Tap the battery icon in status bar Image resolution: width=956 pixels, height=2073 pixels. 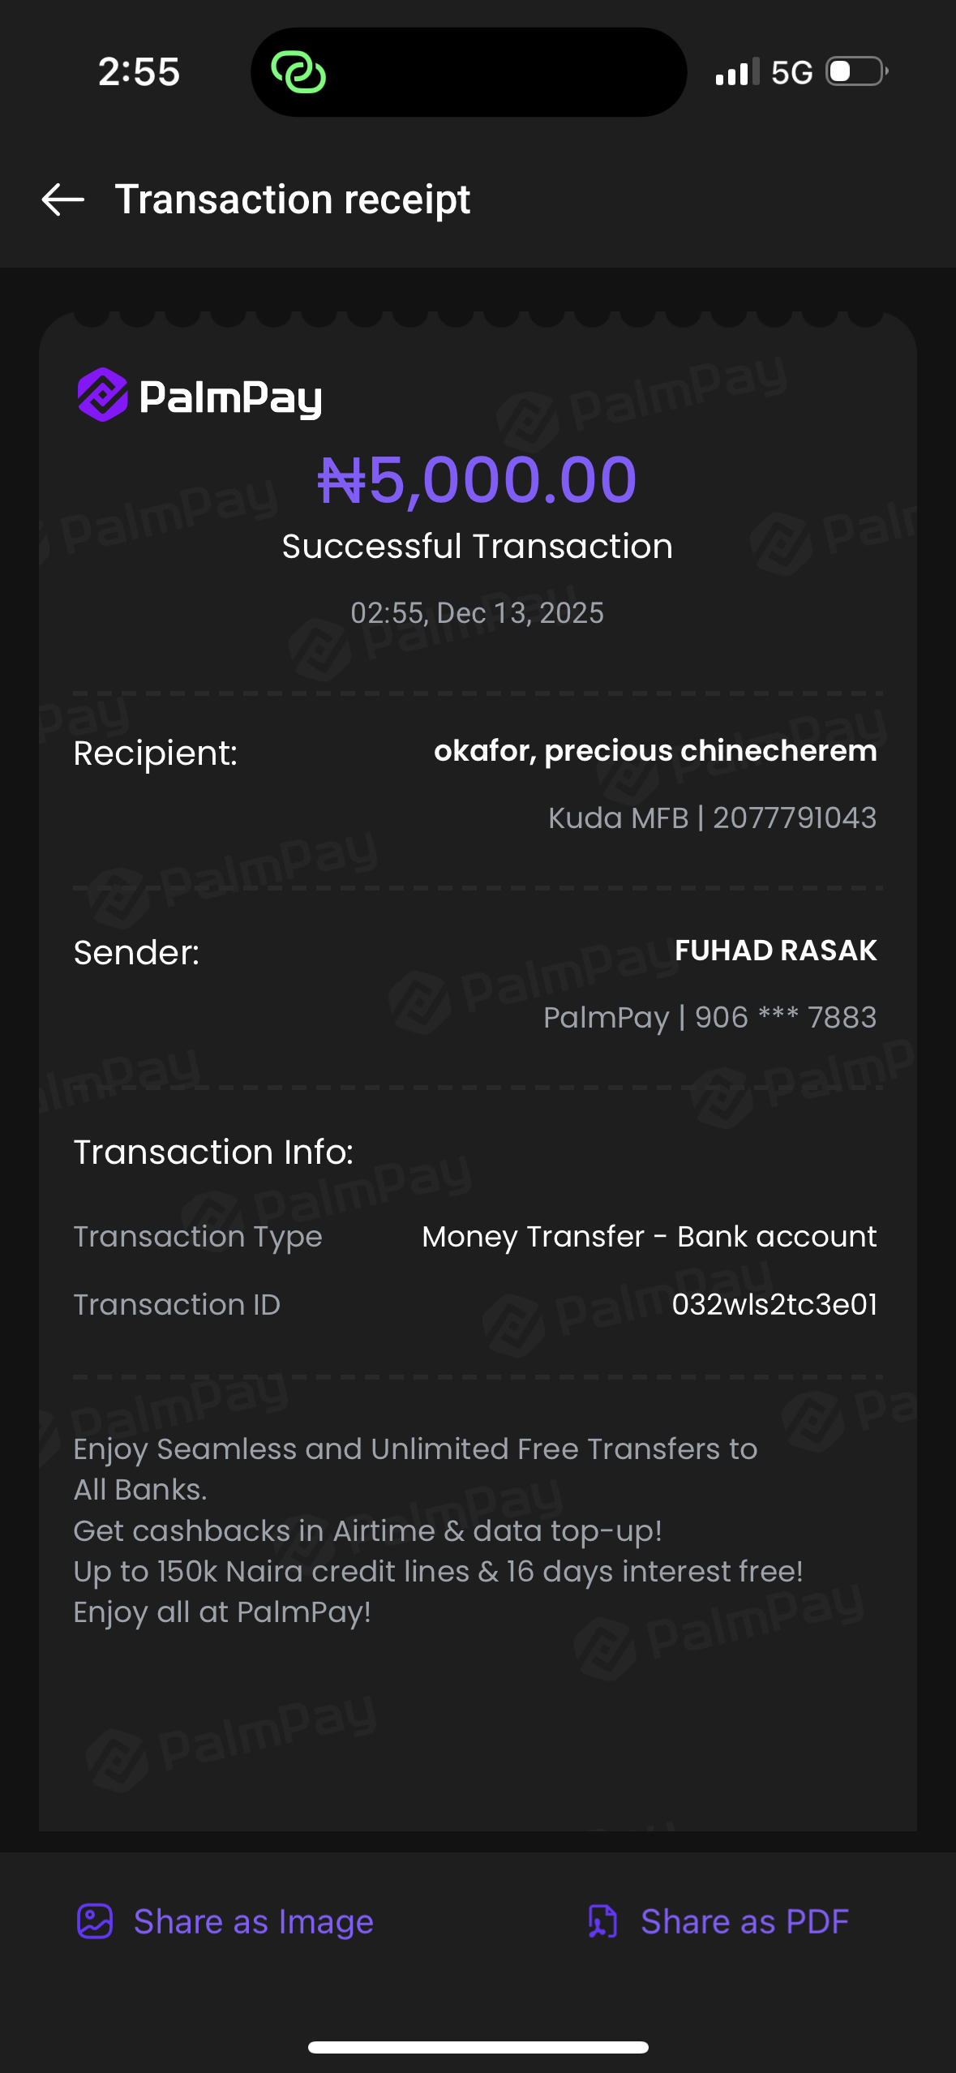(x=856, y=72)
